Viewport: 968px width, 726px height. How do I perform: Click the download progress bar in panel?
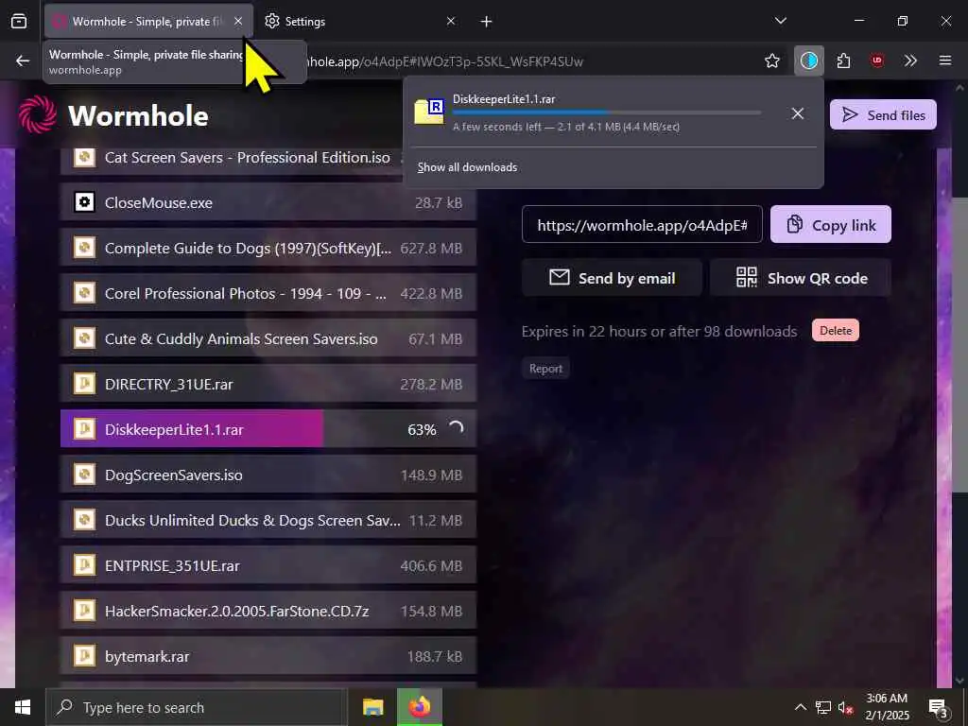(607, 113)
